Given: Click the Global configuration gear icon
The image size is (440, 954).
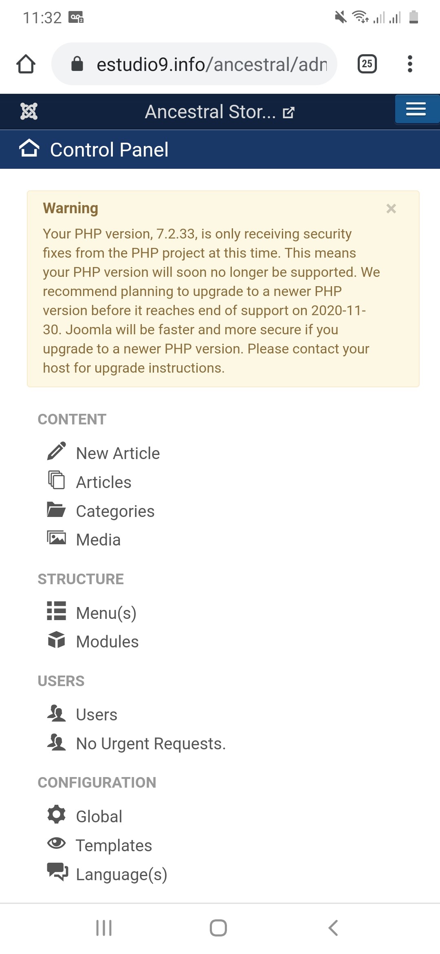Looking at the screenshot, I should coord(56,814).
